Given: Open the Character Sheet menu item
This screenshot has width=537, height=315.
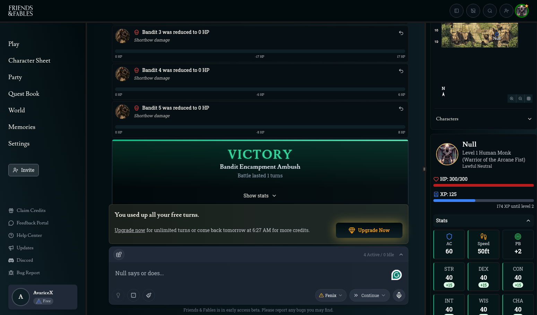Looking at the screenshot, I should (x=29, y=61).
